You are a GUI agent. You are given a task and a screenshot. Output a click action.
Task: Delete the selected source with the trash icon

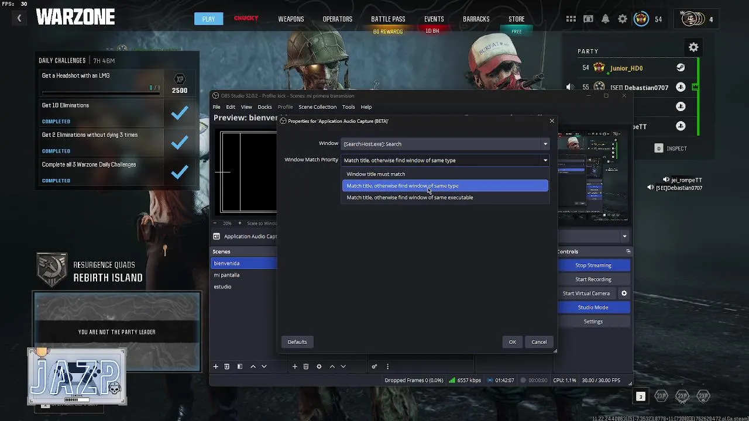click(x=305, y=367)
